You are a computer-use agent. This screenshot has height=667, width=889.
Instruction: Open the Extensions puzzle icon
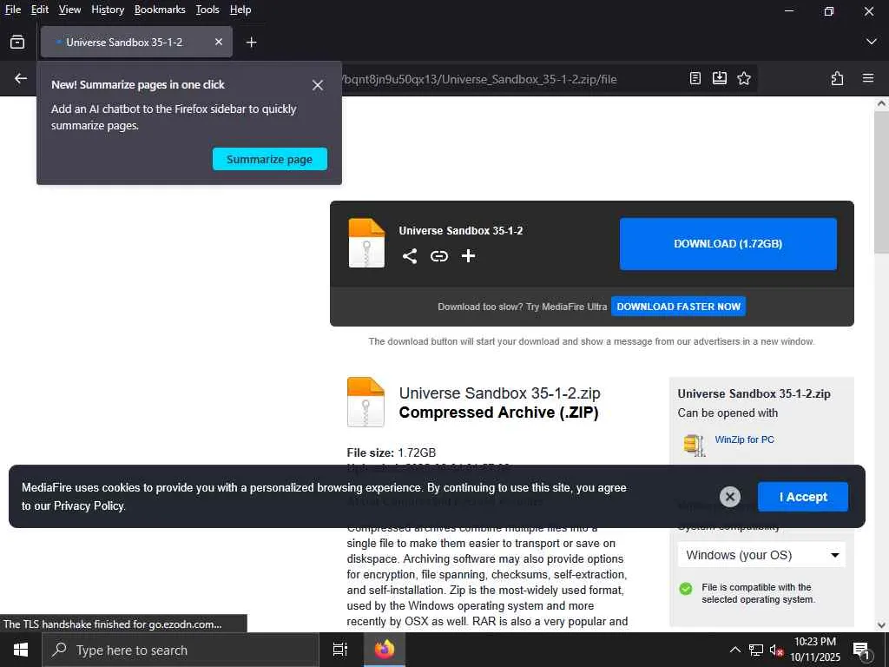(x=838, y=79)
